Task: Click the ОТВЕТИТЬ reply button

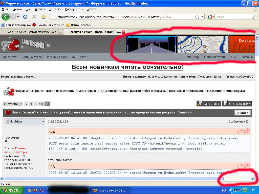Action: [x=209, y=104]
